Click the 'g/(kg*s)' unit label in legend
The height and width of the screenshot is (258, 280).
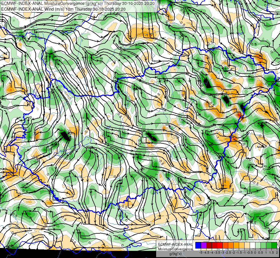tap(175, 254)
